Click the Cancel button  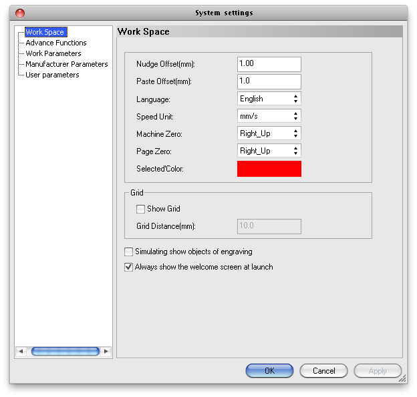pos(323,371)
